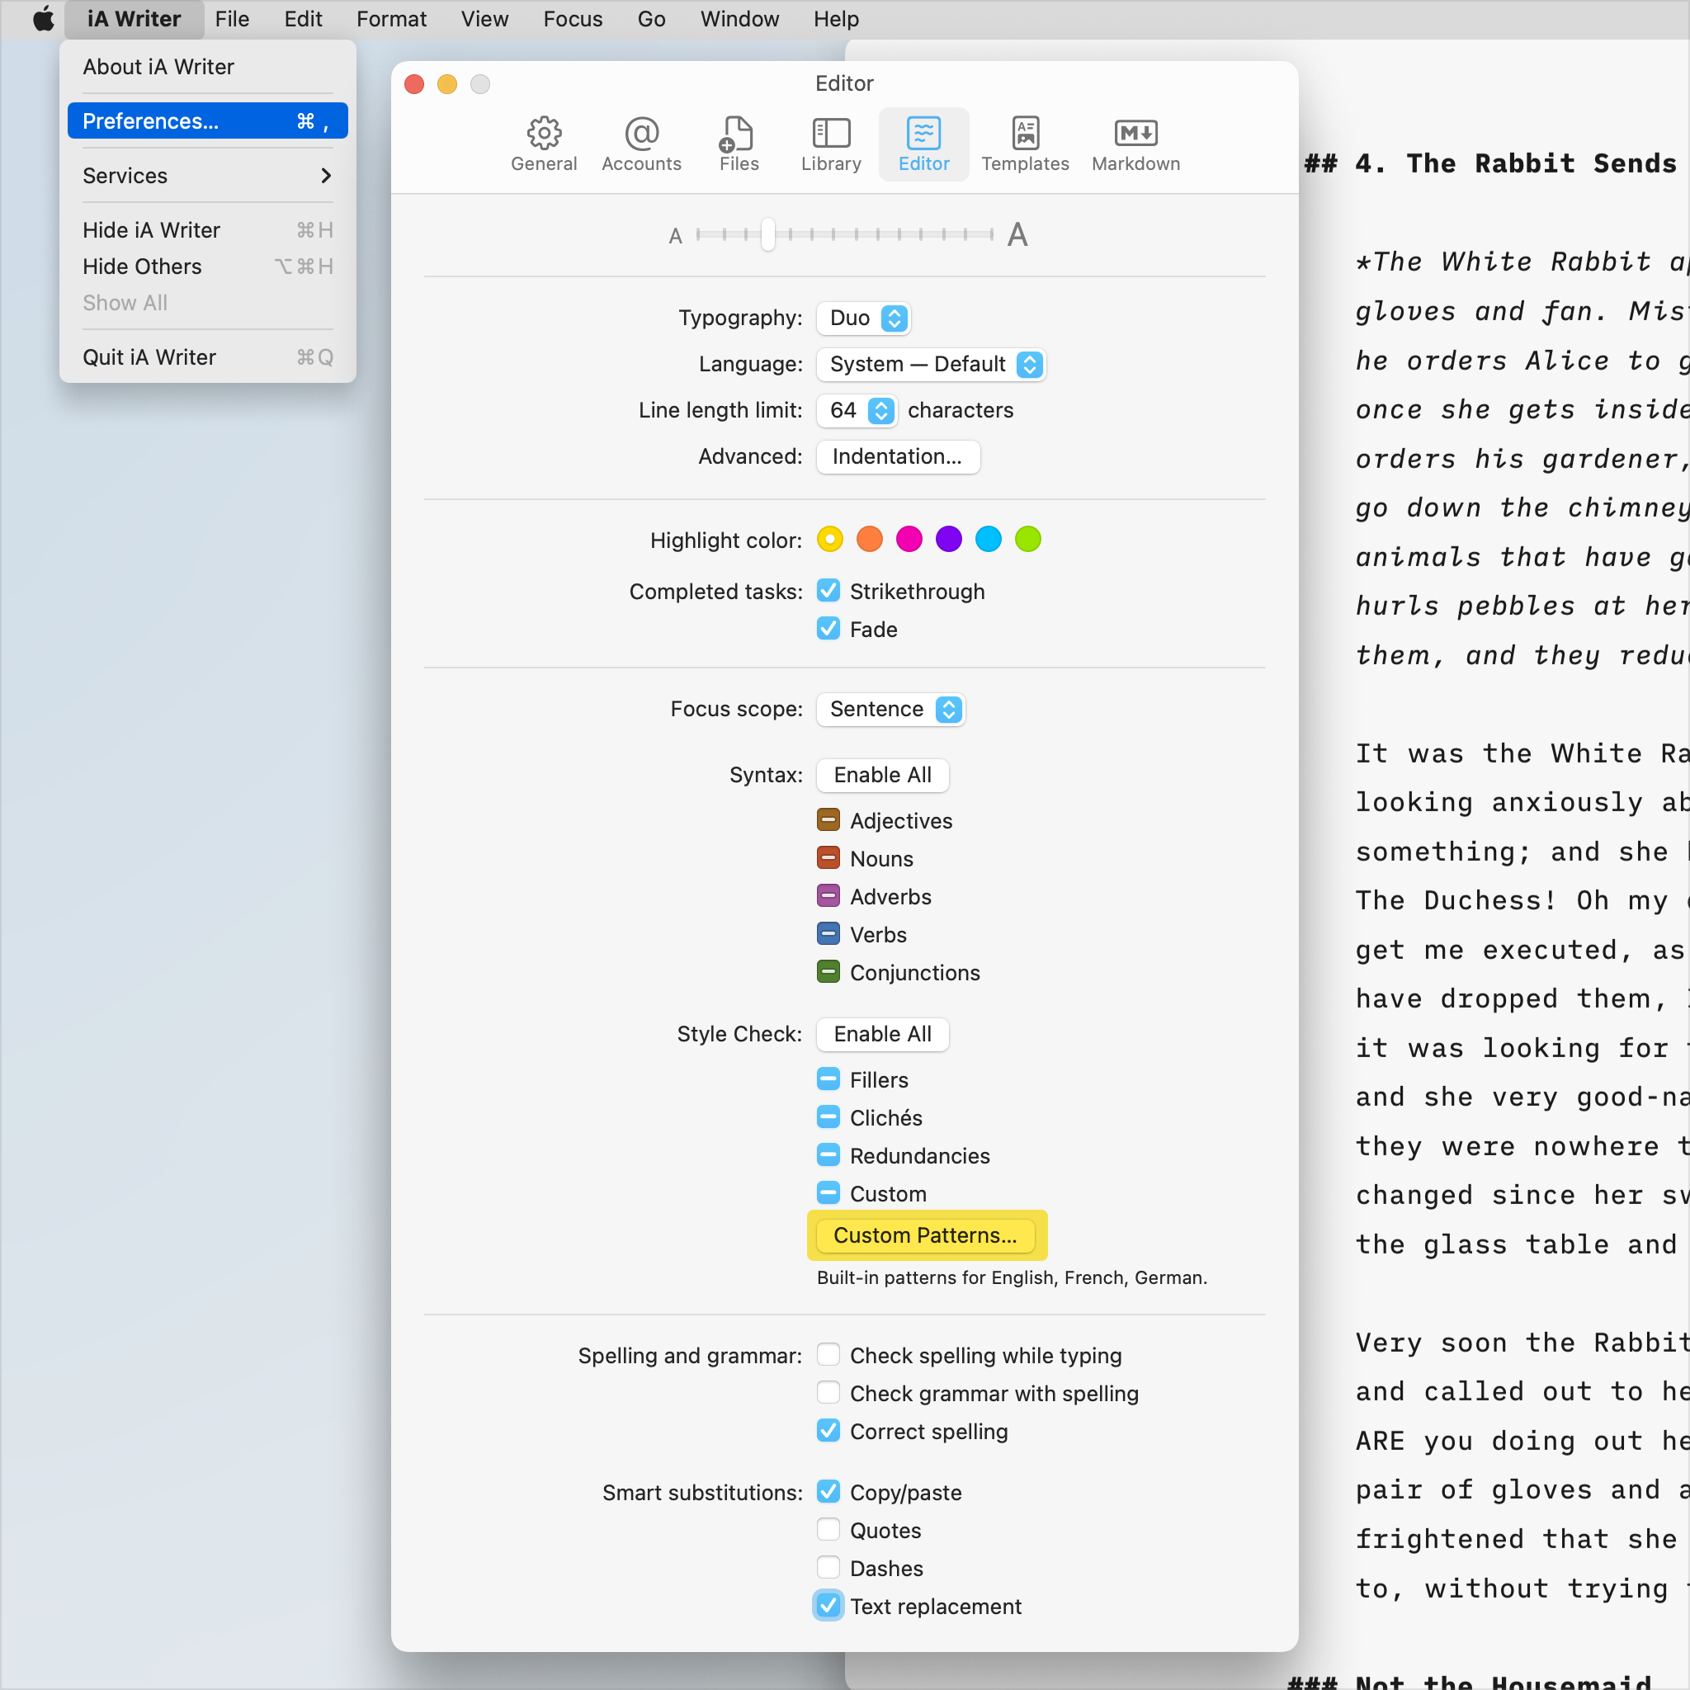Expand the Services submenu
The height and width of the screenshot is (1690, 1690).
pyautogui.click(x=207, y=176)
